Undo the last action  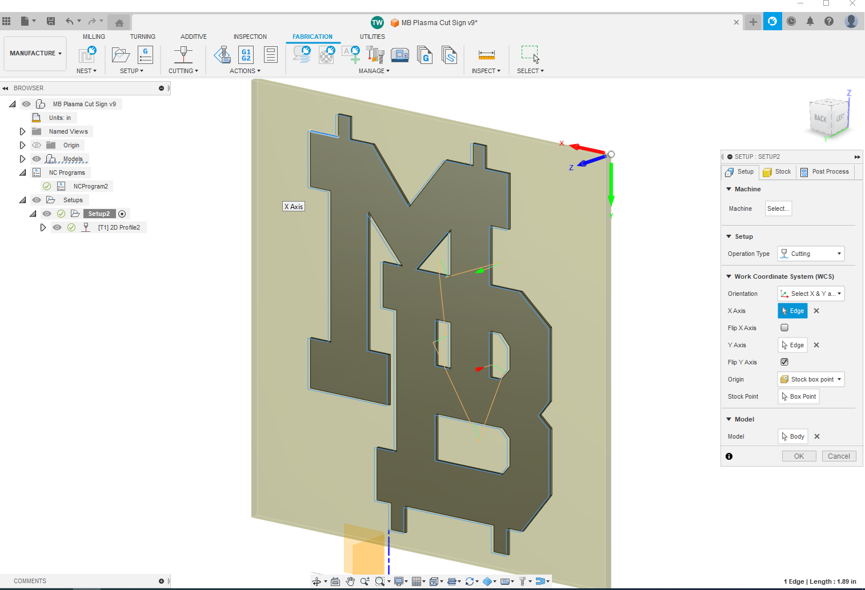pyautogui.click(x=70, y=22)
